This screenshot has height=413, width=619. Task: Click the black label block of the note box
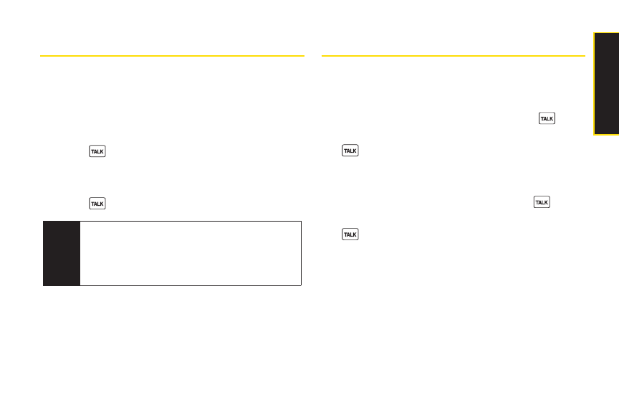point(62,253)
